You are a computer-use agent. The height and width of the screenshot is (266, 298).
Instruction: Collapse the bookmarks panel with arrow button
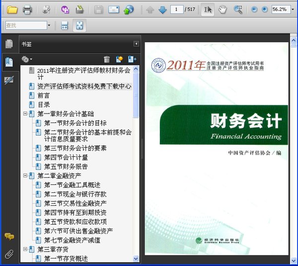click(x=136, y=44)
